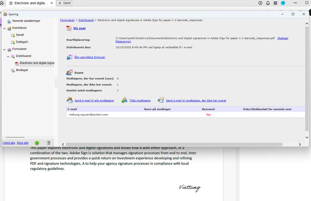
Task: Collapse the Korrekturer tree branch
Action: point(4,28)
